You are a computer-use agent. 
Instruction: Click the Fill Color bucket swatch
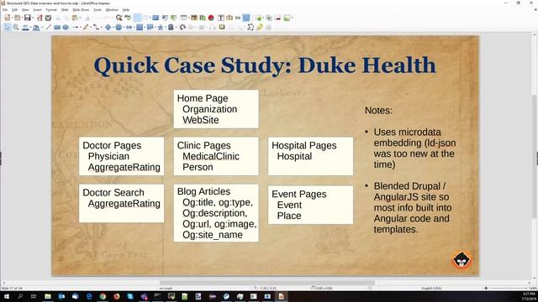[36, 27]
